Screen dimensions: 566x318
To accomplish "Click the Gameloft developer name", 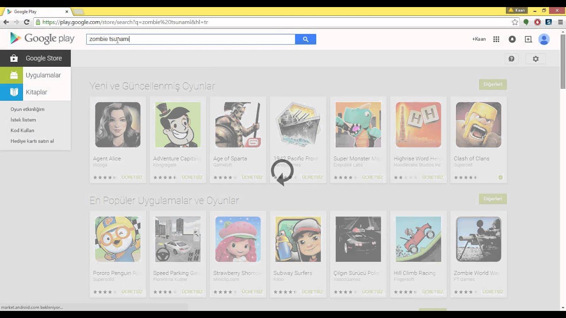I will (222, 165).
